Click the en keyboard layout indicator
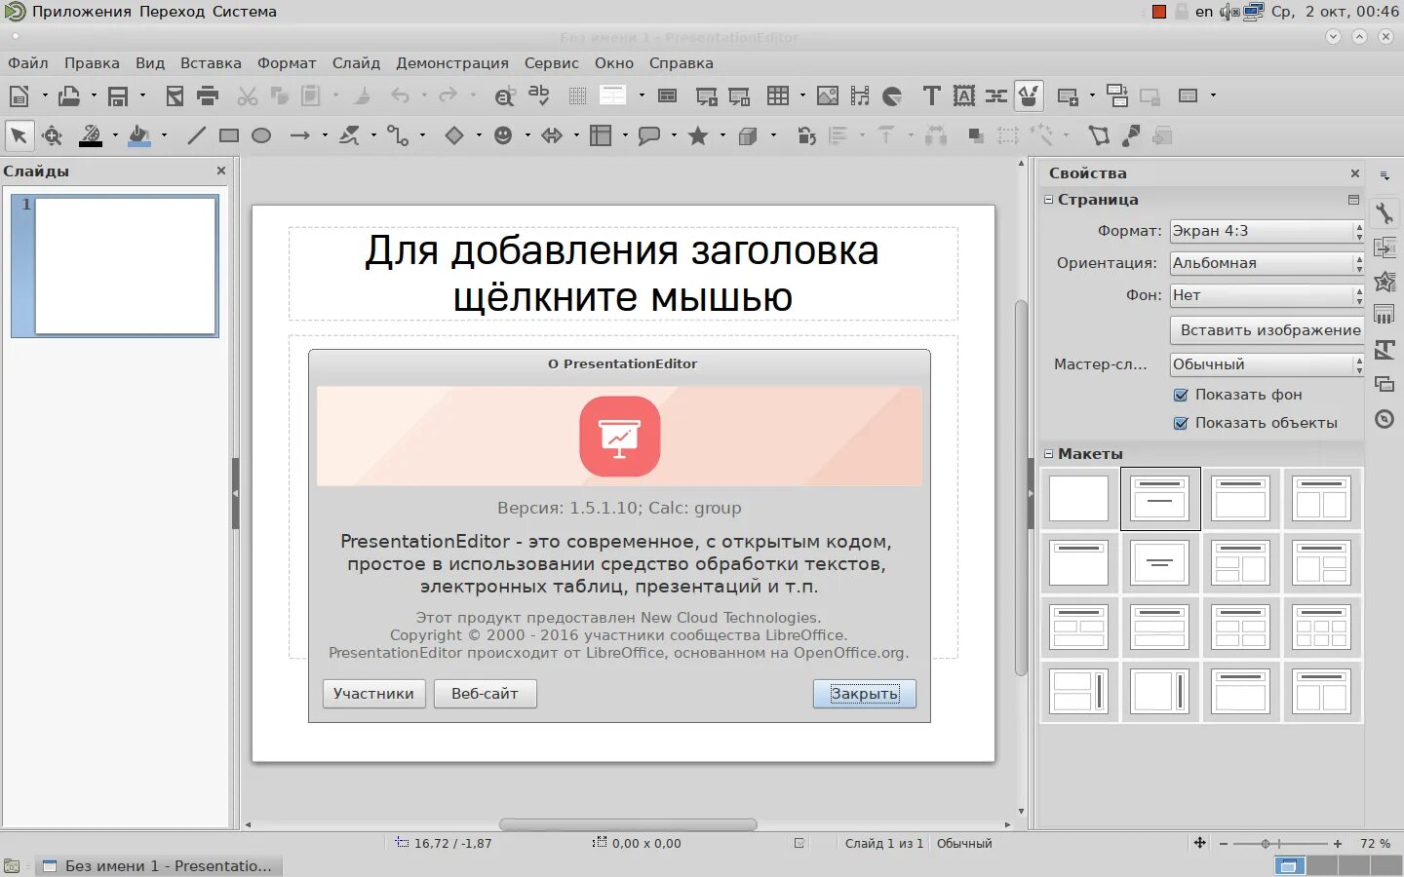 1204,12
